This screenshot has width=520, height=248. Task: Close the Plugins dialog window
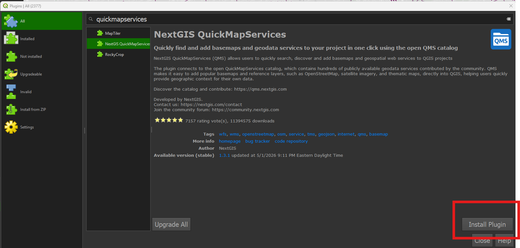click(511, 6)
